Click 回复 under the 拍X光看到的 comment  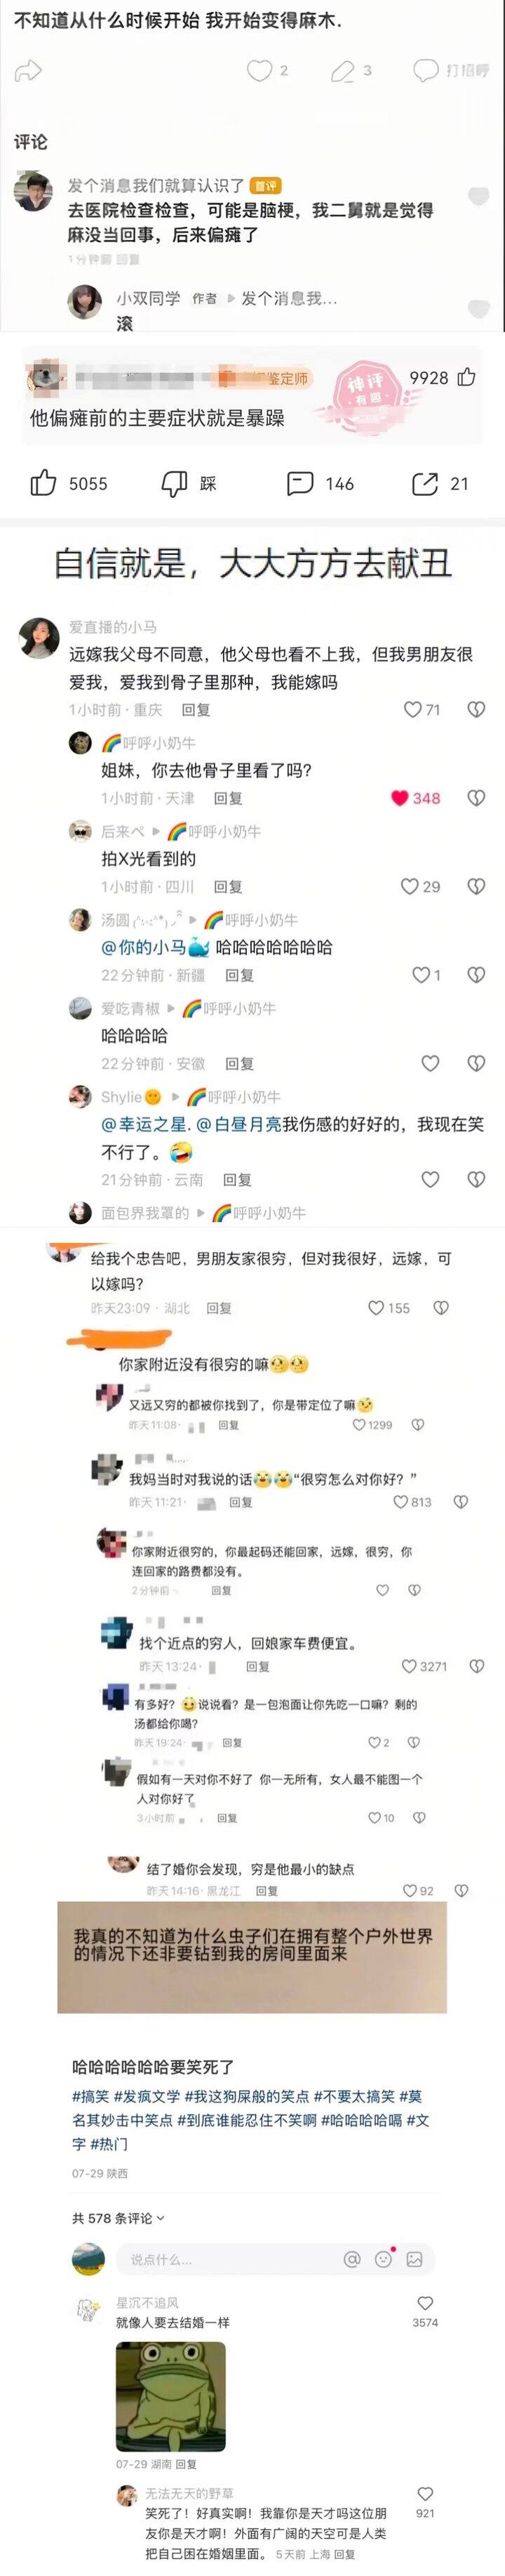[227, 886]
